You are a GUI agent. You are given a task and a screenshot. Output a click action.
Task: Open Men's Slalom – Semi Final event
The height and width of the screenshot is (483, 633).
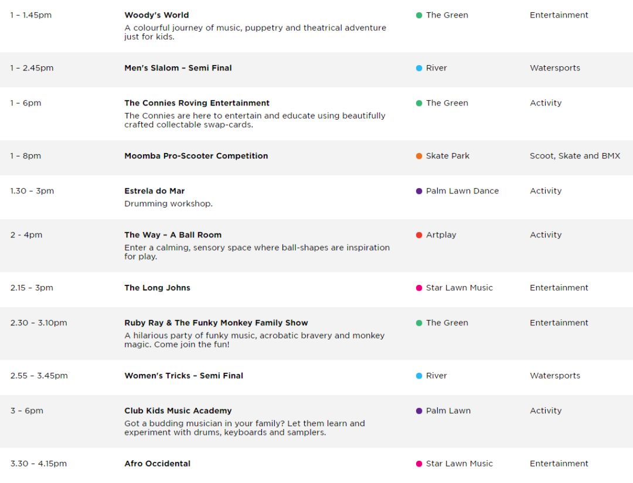(178, 68)
